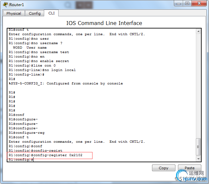The height and width of the screenshot is (184, 209).
Task: Click the Paste button
Action: point(189,168)
